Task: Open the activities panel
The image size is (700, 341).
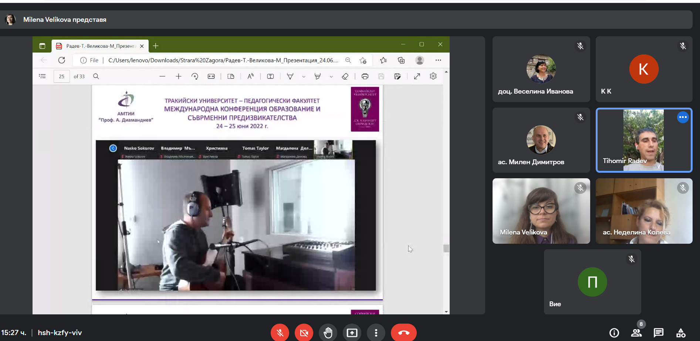Action: [681, 333]
